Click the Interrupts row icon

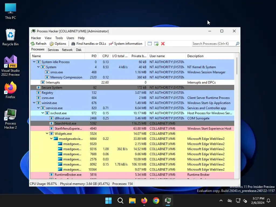(x=43, y=82)
